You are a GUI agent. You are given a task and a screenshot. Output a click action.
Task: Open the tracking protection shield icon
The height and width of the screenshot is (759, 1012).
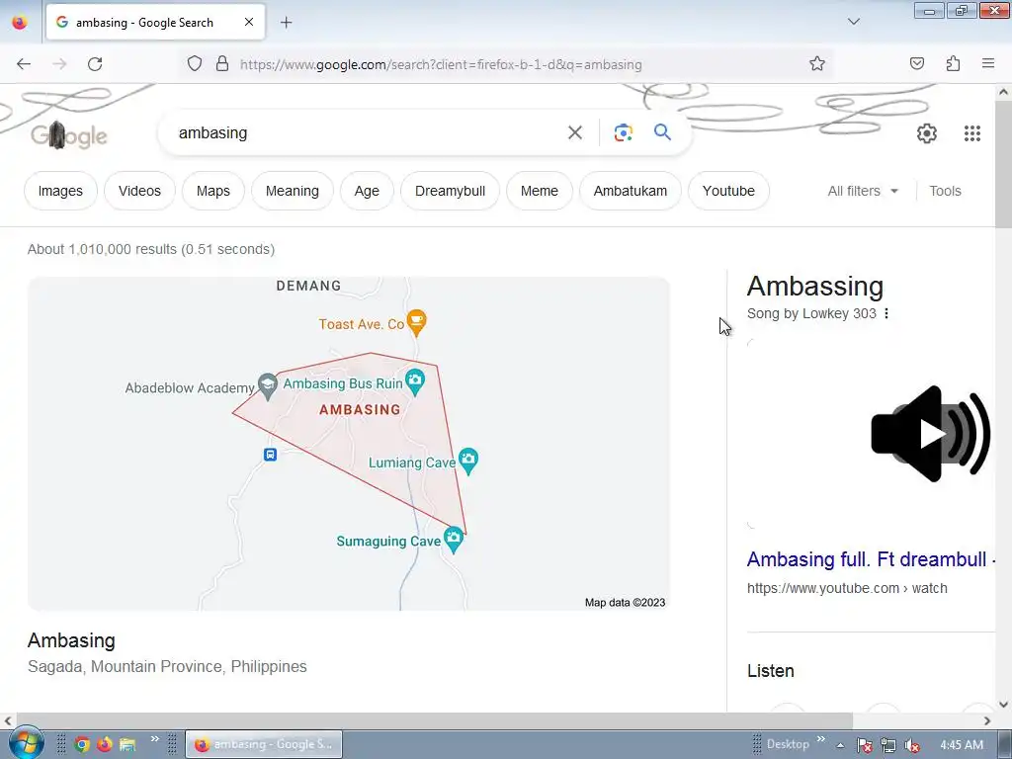pyautogui.click(x=195, y=63)
